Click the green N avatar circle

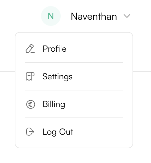51,16
